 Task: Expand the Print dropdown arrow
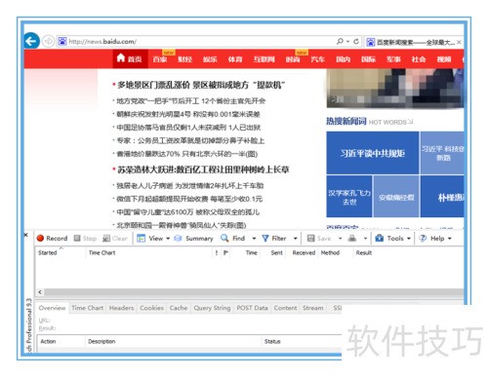365,239
